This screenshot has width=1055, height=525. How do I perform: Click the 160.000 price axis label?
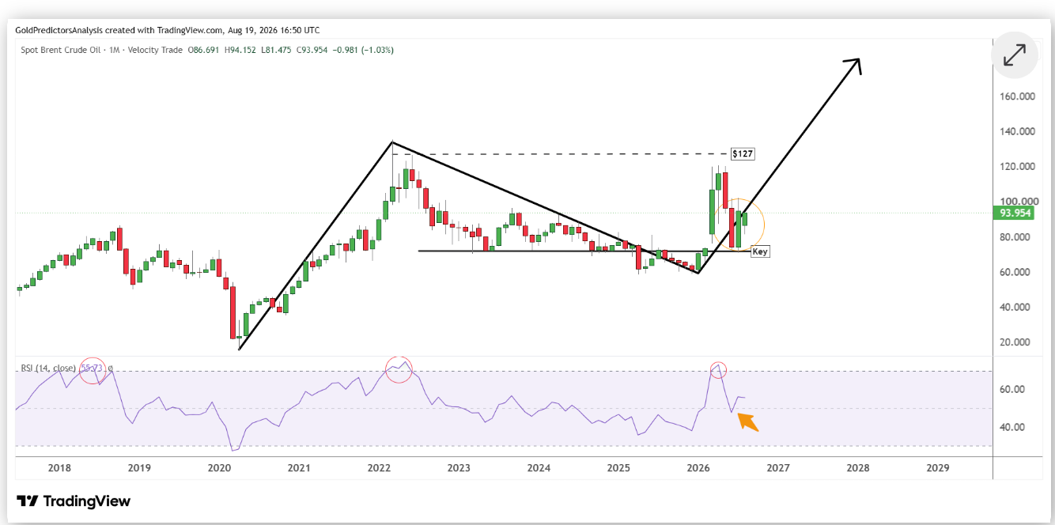click(1016, 97)
